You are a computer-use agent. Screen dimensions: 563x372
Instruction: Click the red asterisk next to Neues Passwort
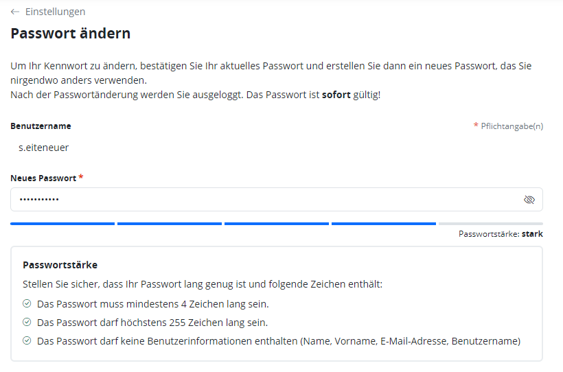[x=81, y=177]
